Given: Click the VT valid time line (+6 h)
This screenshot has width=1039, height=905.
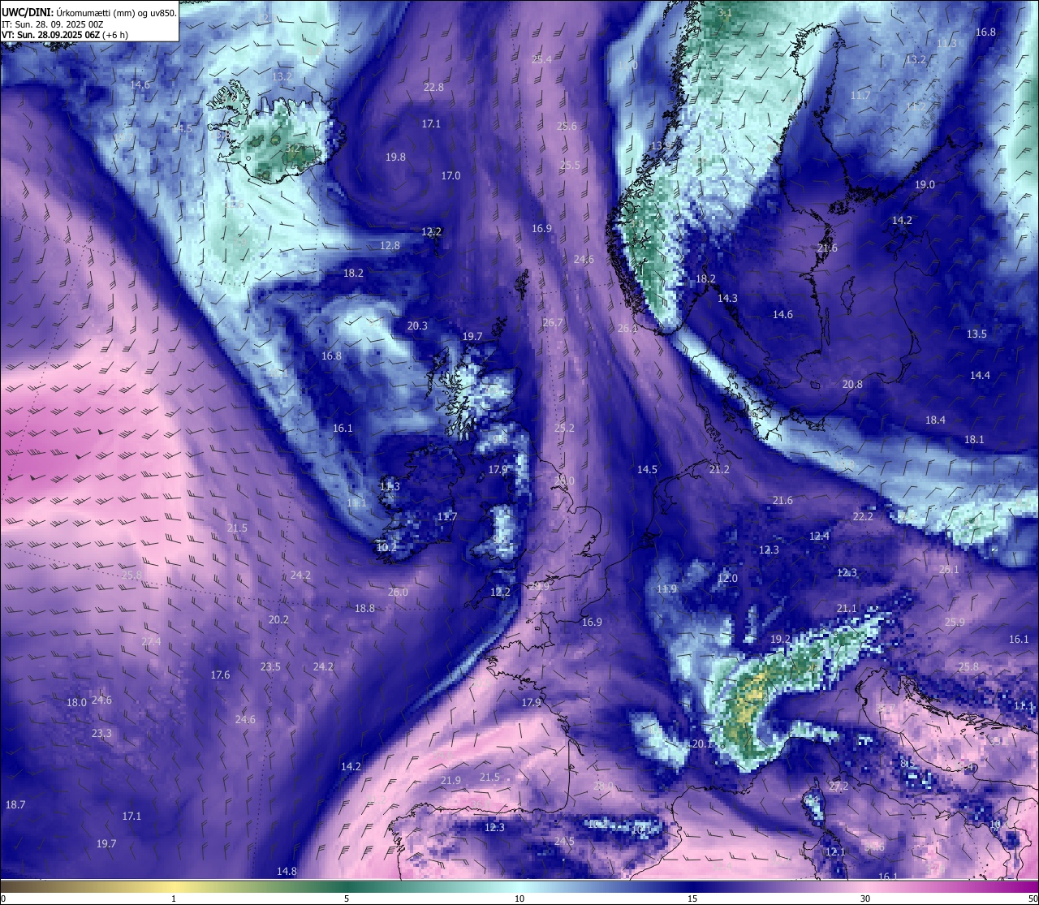Looking at the screenshot, I should (x=65, y=35).
